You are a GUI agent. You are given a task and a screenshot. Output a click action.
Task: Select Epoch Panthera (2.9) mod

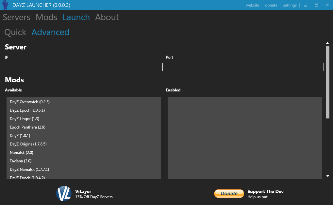click(x=84, y=127)
